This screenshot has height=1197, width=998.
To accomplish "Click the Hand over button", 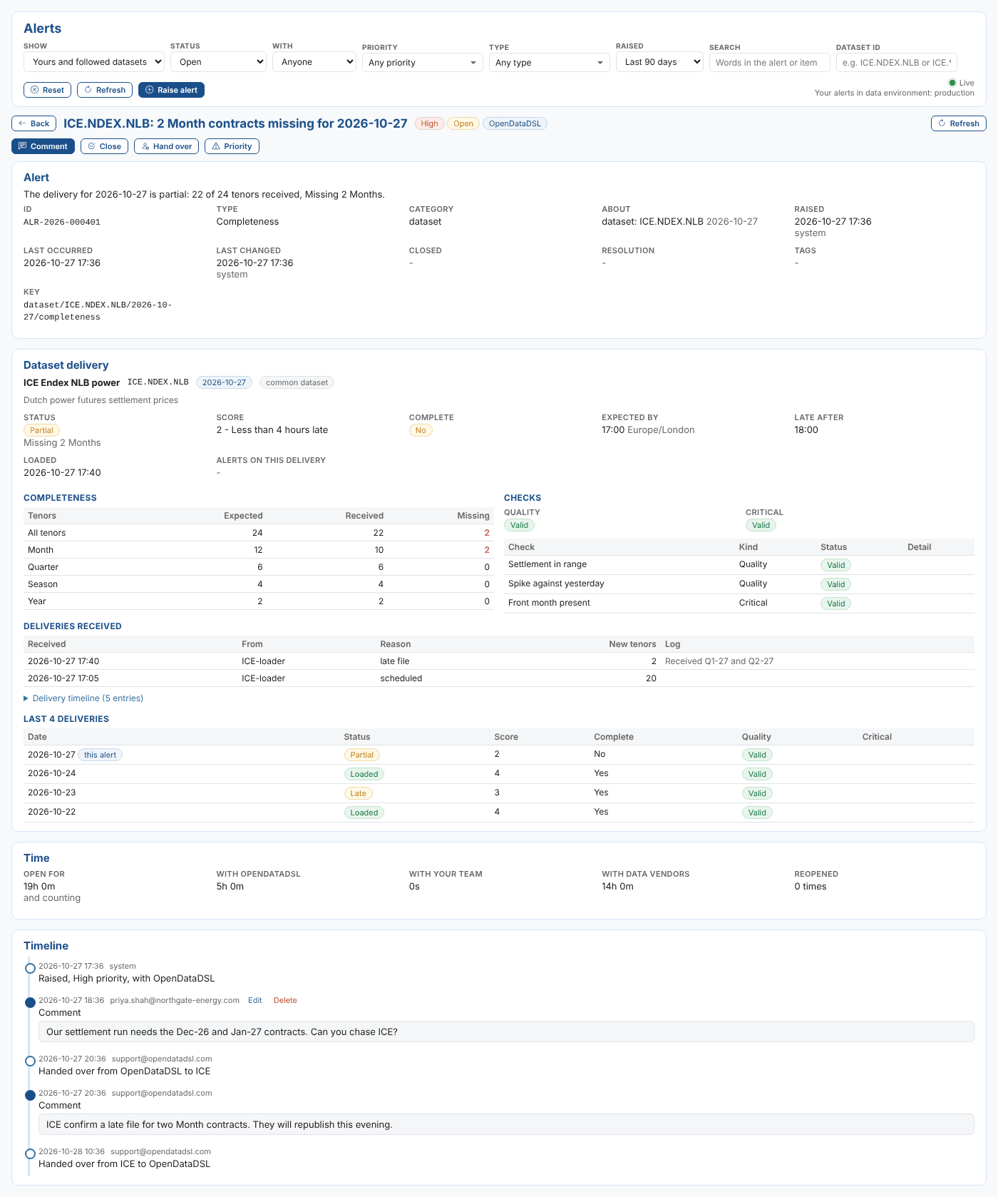I will [x=166, y=146].
